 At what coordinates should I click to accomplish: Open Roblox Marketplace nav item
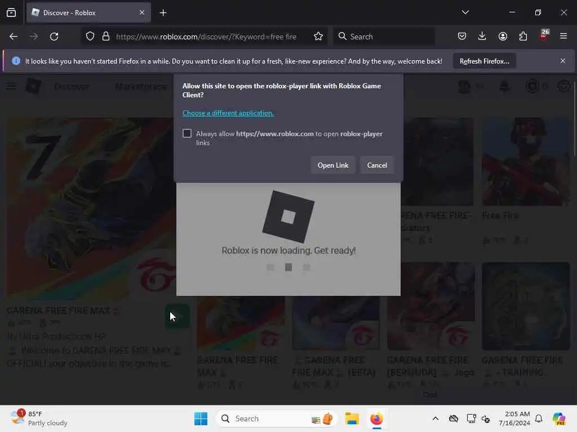coord(140,87)
